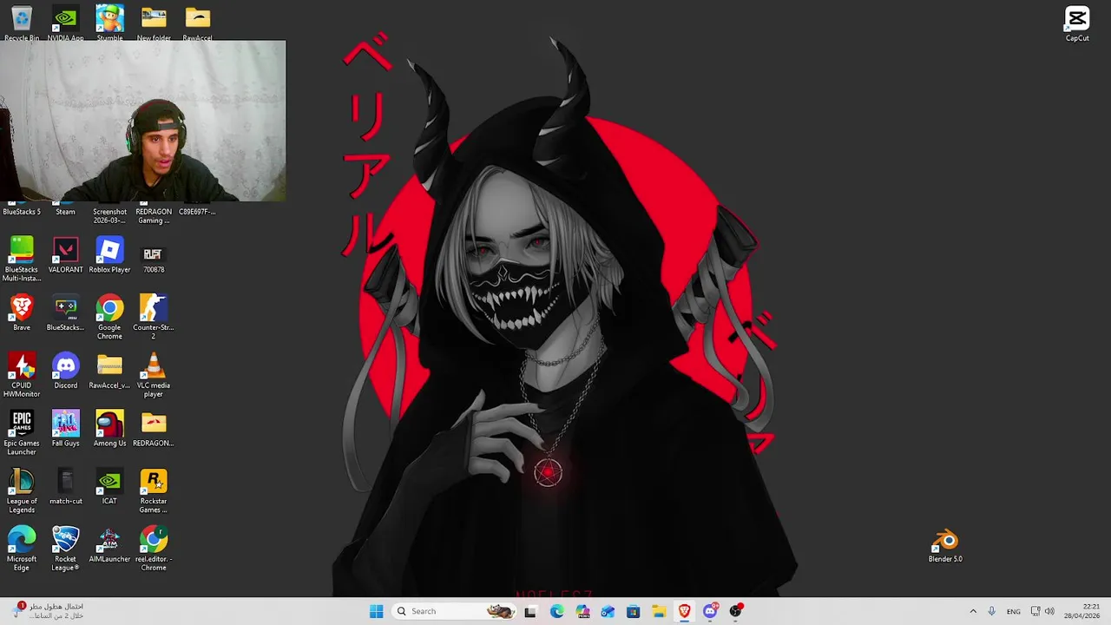Select the REDRAGON... folder icon

click(154, 429)
